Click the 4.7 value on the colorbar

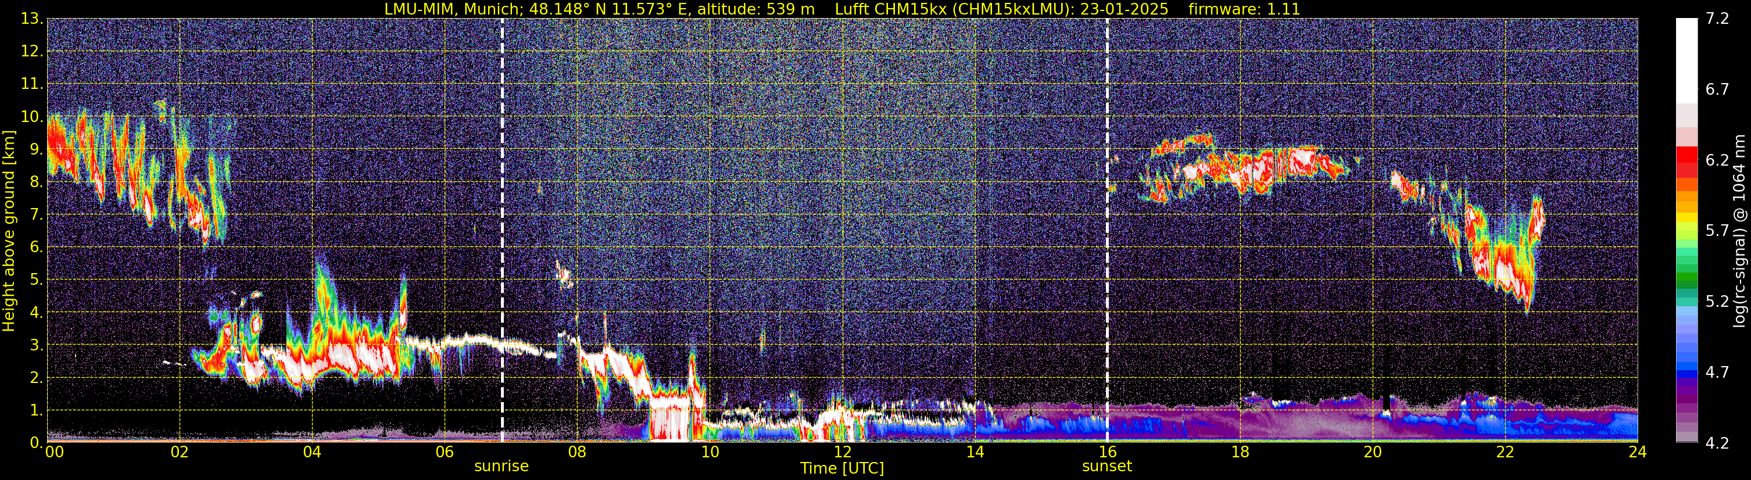(1717, 372)
